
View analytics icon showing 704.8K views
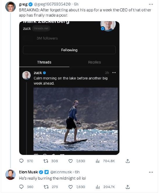pyautogui.click(x=97, y=161)
